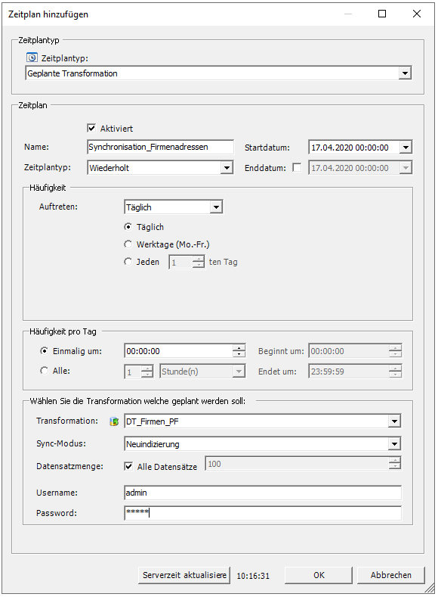Cancel with the Abbrechen button

(391, 575)
